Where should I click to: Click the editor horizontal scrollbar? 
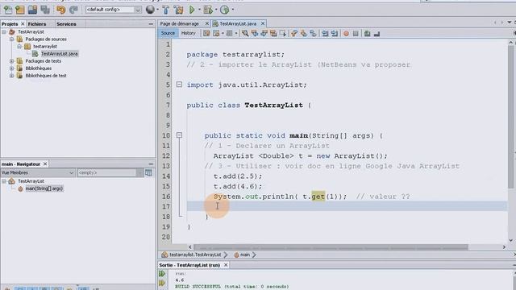pos(331,247)
